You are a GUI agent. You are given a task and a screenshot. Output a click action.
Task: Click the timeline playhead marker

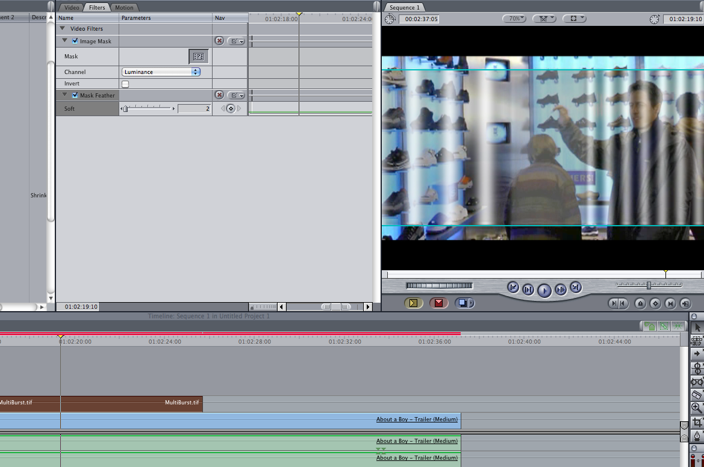tap(61, 336)
